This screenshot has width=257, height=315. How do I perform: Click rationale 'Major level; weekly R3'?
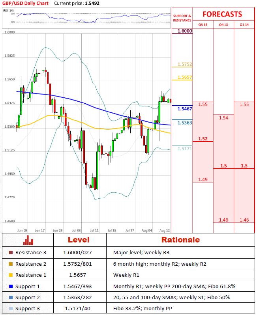tap(141, 253)
